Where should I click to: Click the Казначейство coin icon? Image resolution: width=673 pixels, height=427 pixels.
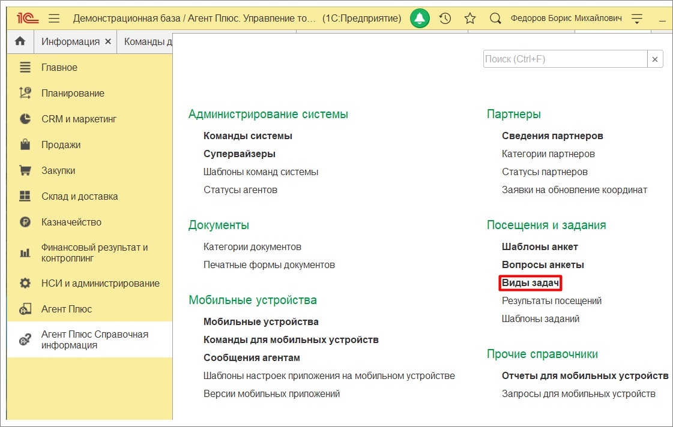click(x=25, y=222)
